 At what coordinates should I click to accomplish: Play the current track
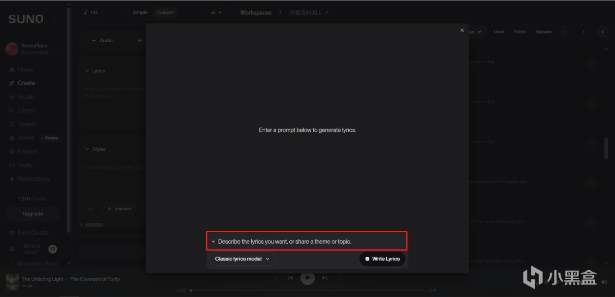point(307,277)
